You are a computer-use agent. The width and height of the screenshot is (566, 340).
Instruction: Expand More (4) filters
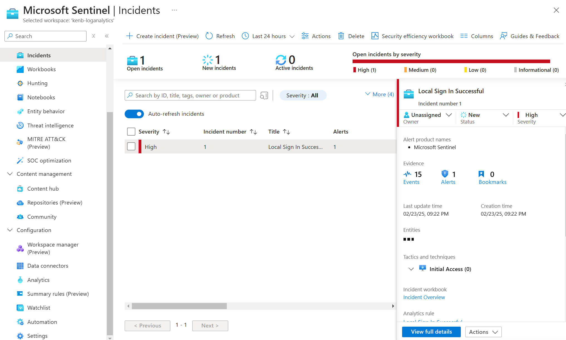[379, 94]
